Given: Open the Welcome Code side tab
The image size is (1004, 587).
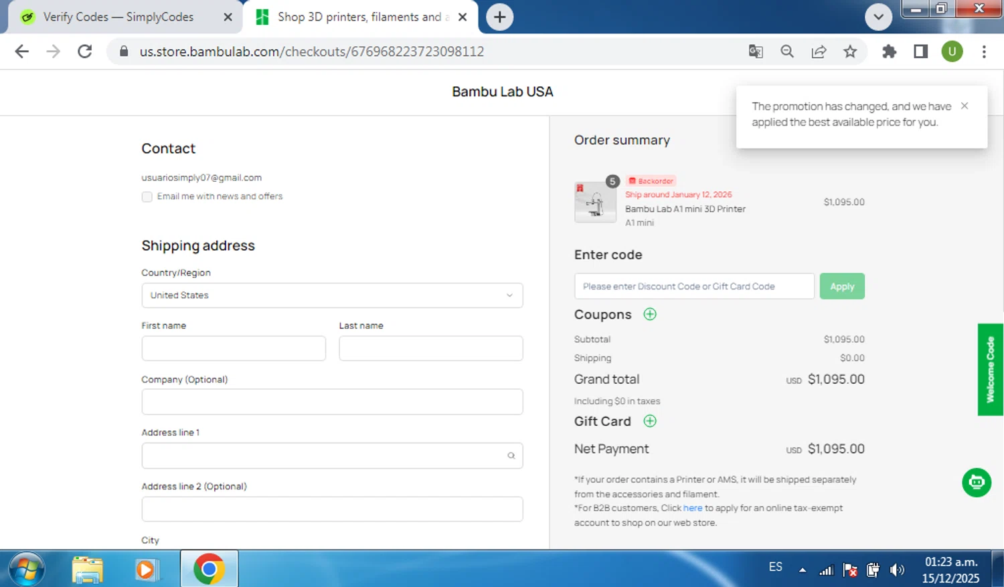Looking at the screenshot, I should tap(990, 370).
